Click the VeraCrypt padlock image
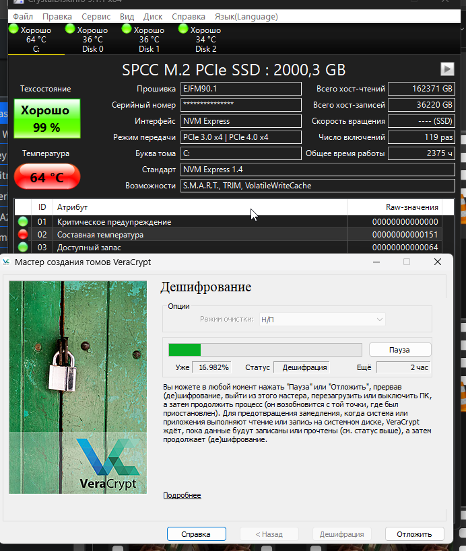Screen dimensions: 466x551 pyautogui.click(x=77, y=387)
